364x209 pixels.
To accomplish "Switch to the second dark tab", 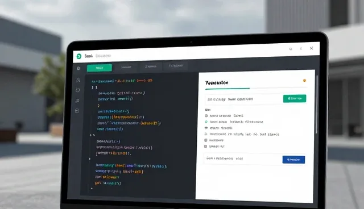I will (x=126, y=67).
